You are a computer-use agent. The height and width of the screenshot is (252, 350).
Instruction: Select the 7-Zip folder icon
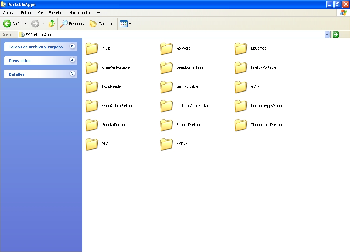pyautogui.click(x=92, y=48)
